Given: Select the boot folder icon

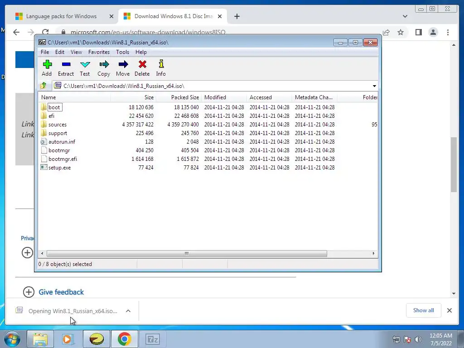Looking at the screenshot, I should (x=44, y=107).
